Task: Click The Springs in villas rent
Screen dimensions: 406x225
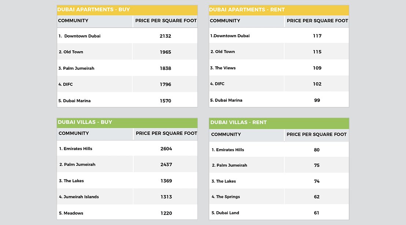Action: coord(228,197)
